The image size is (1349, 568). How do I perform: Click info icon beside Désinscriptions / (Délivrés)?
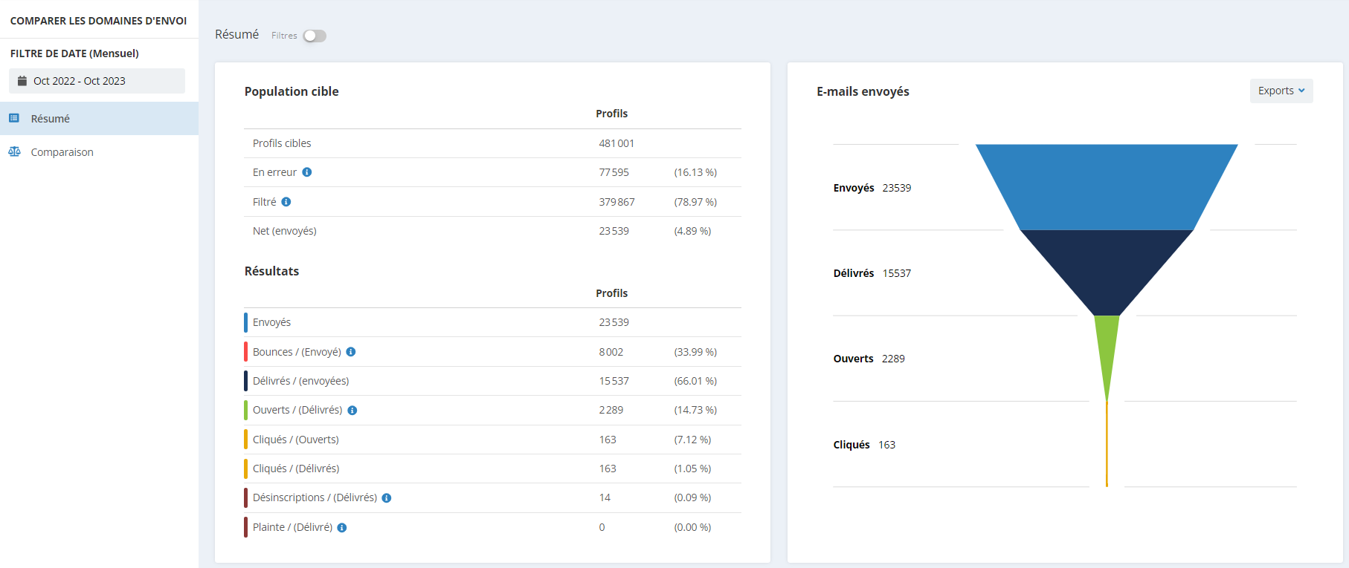pos(387,498)
